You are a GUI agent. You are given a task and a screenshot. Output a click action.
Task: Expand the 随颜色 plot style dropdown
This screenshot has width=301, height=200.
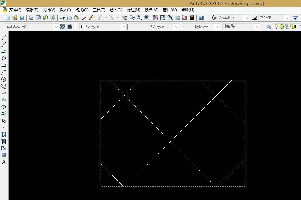pos(257,27)
